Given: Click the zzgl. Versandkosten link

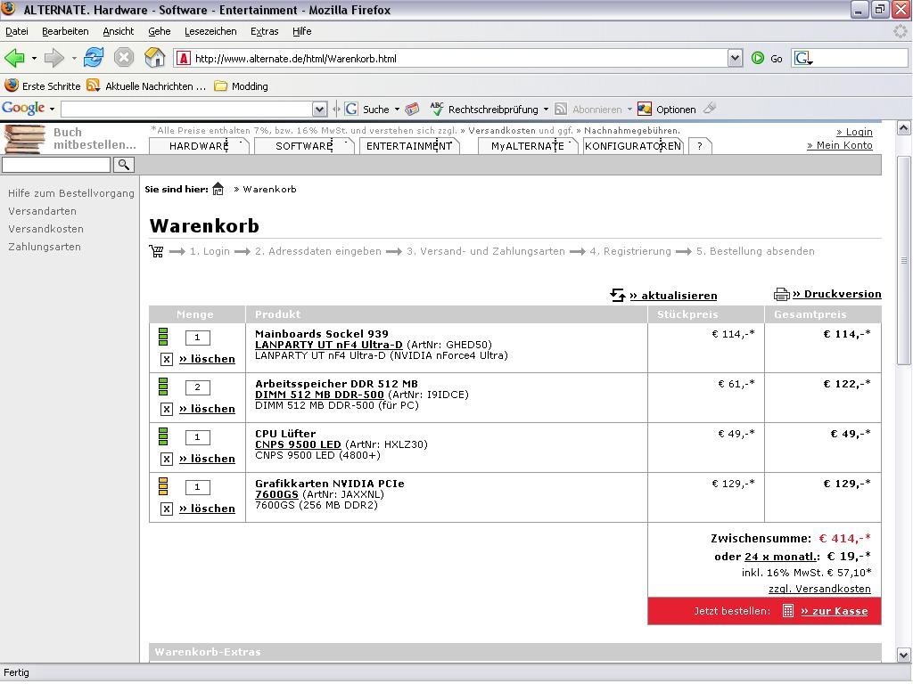Looking at the screenshot, I should [x=819, y=589].
